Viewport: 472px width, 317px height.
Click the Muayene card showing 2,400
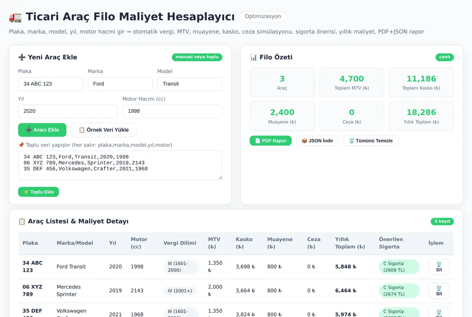(x=282, y=116)
